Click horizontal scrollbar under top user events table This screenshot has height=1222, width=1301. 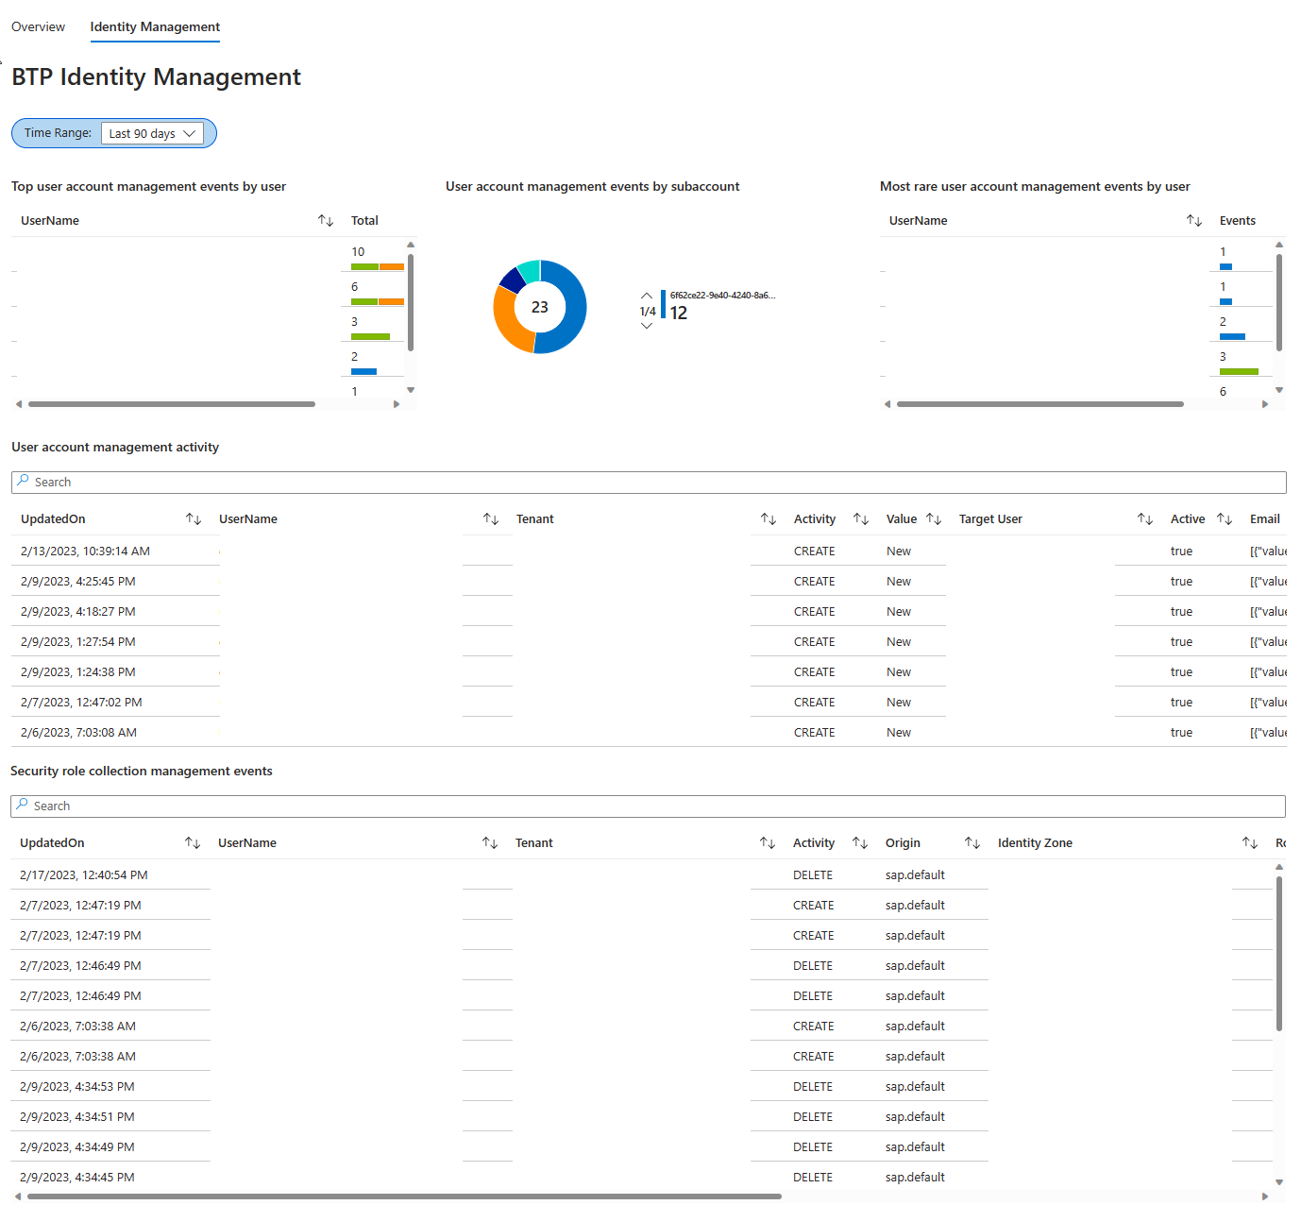tap(172, 404)
